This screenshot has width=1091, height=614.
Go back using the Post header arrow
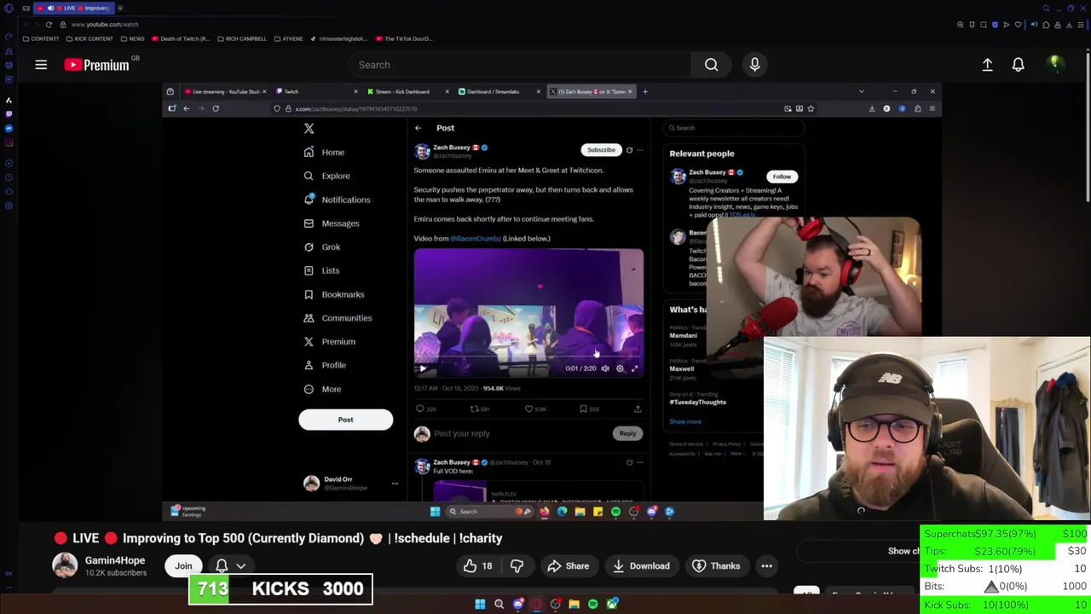418,128
